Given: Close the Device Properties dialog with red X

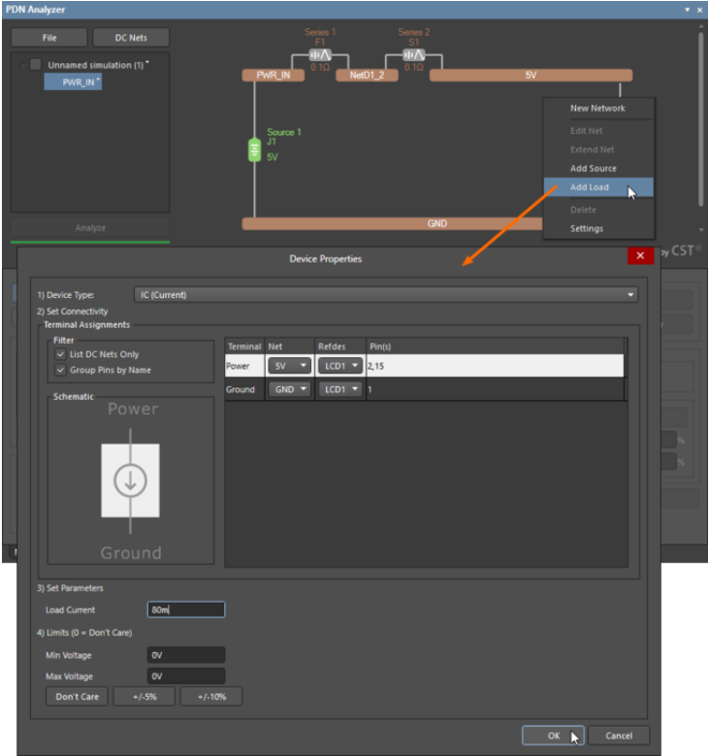Looking at the screenshot, I should pos(640,255).
